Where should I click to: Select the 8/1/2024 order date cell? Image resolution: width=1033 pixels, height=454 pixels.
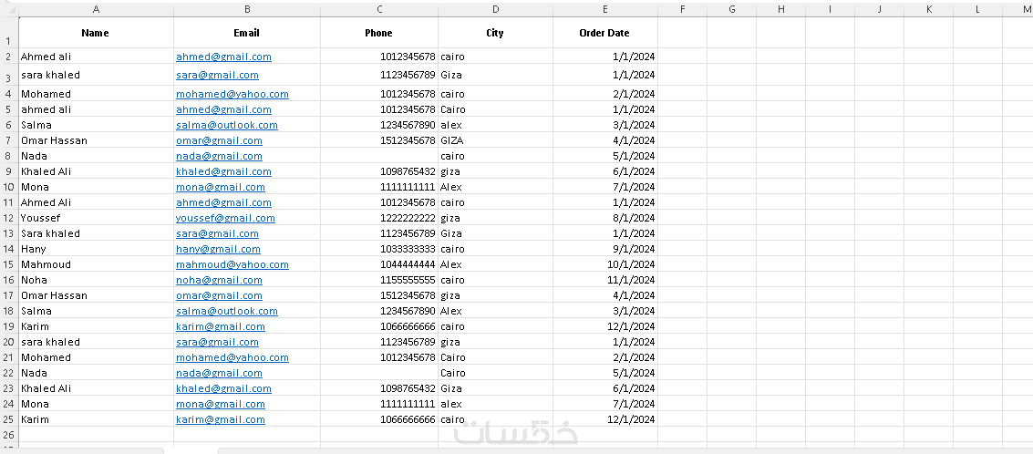tap(604, 218)
